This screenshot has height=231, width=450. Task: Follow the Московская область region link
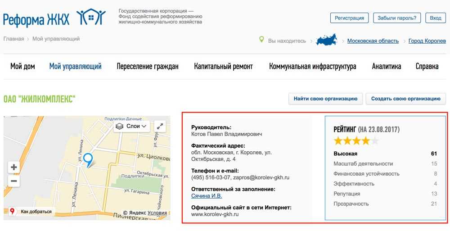click(373, 41)
